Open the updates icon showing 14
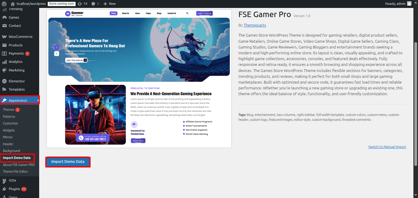This screenshot has width=418, height=198. [x=80, y=4]
